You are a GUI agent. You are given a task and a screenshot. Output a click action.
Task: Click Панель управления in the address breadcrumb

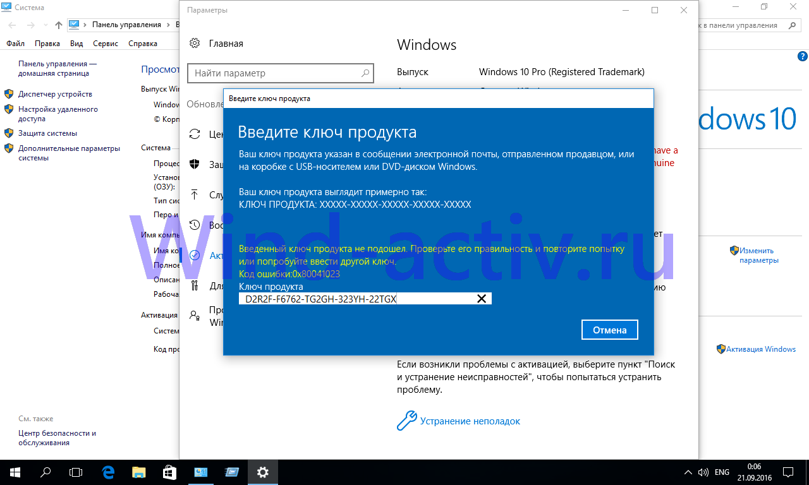point(126,25)
